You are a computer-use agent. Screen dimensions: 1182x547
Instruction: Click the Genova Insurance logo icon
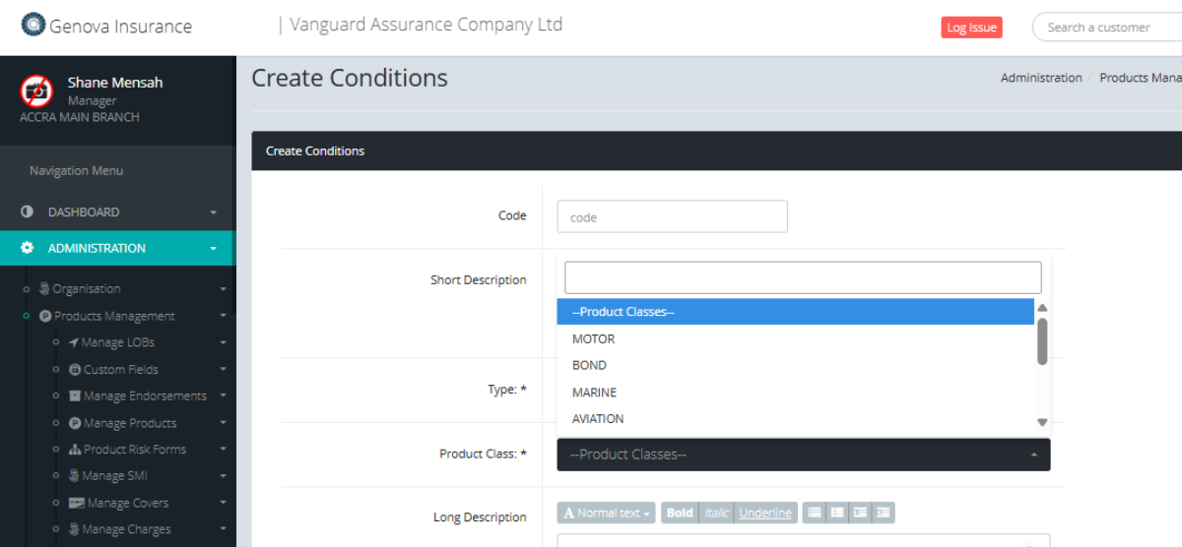coord(33,25)
